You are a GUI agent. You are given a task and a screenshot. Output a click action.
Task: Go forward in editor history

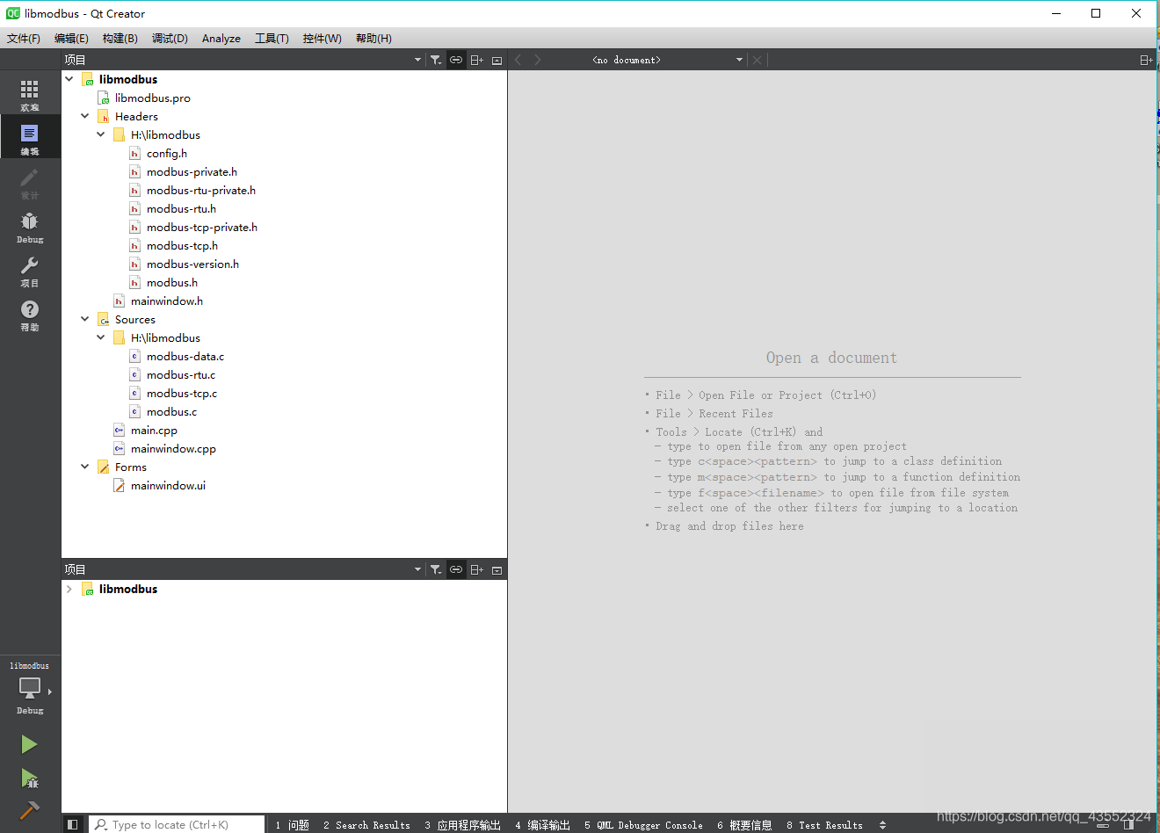(x=538, y=60)
